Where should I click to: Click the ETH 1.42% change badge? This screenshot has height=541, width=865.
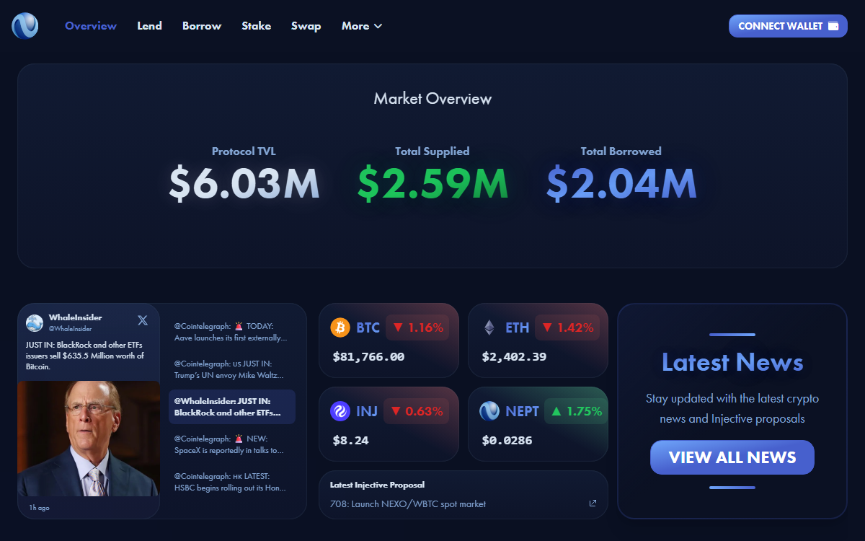[x=567, y=327]
